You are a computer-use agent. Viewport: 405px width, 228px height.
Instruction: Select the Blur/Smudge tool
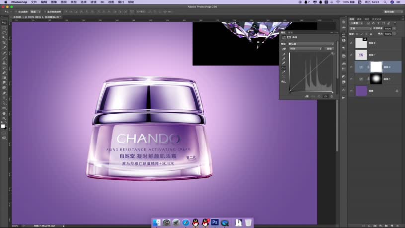coord(4,83)
